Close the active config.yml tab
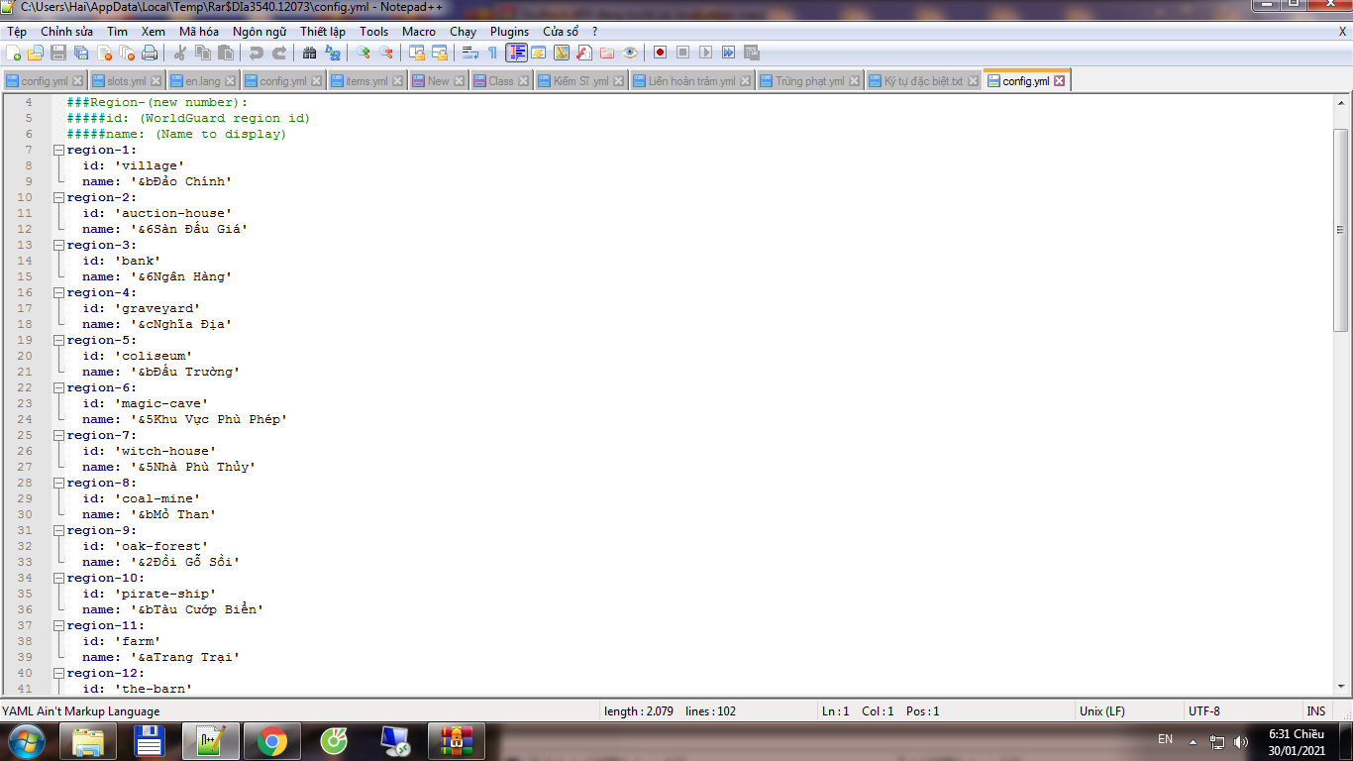 [x=1059, y=81]
